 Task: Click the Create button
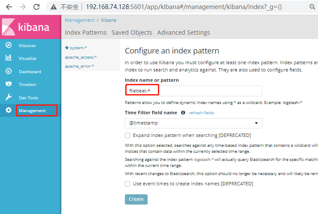(x=136, y=199)
